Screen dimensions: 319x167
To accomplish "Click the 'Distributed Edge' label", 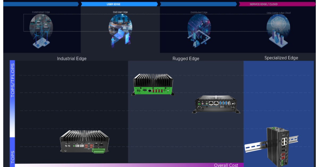I will tap(199, 12).
